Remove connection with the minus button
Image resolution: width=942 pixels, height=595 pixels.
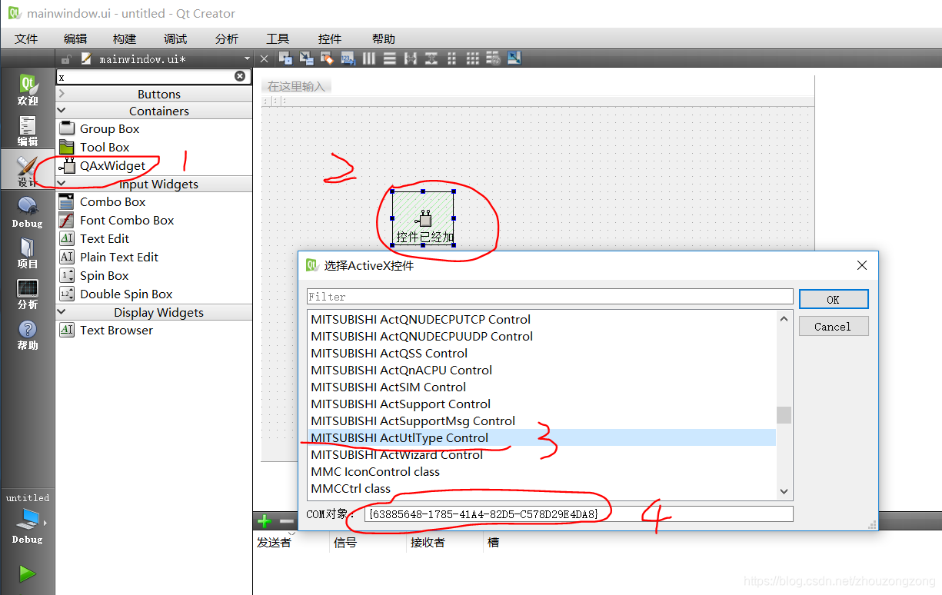point(286,521)
